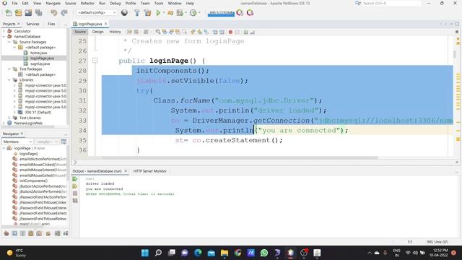462x260 pixels.
Task: Select the History editor view button
Action: click(x=115, y=32)
